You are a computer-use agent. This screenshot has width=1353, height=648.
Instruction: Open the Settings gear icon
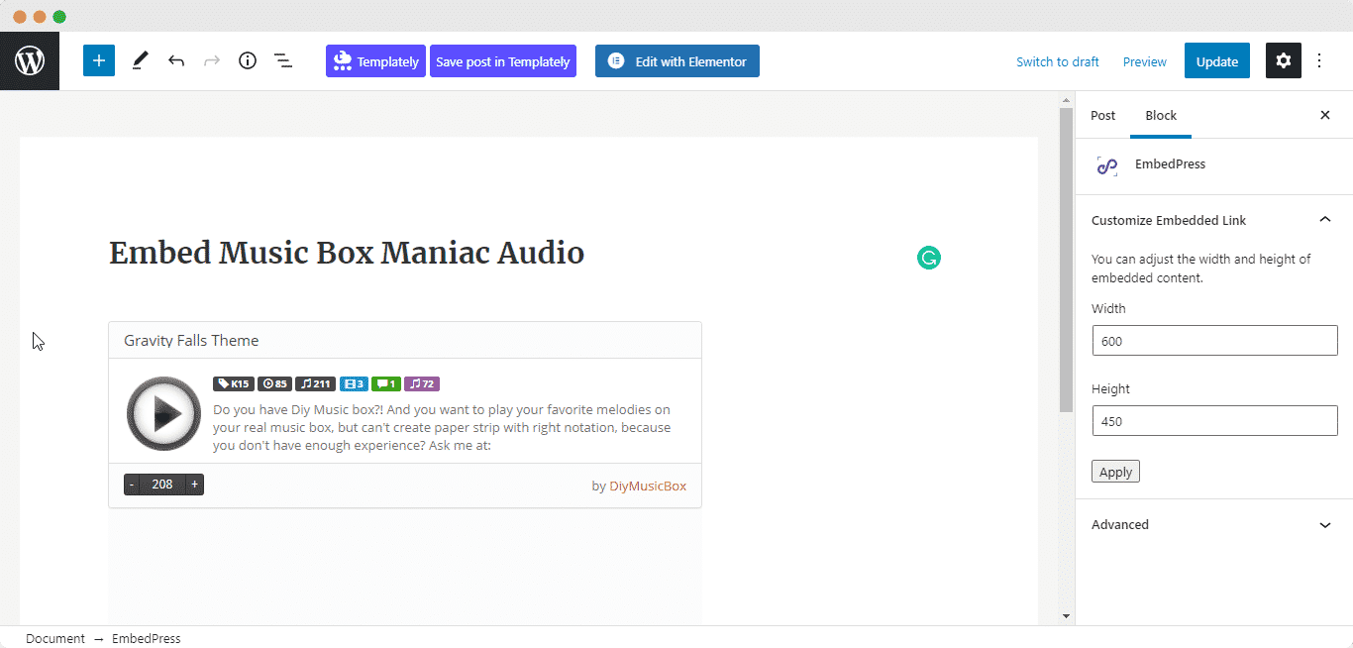point(1283,60)
